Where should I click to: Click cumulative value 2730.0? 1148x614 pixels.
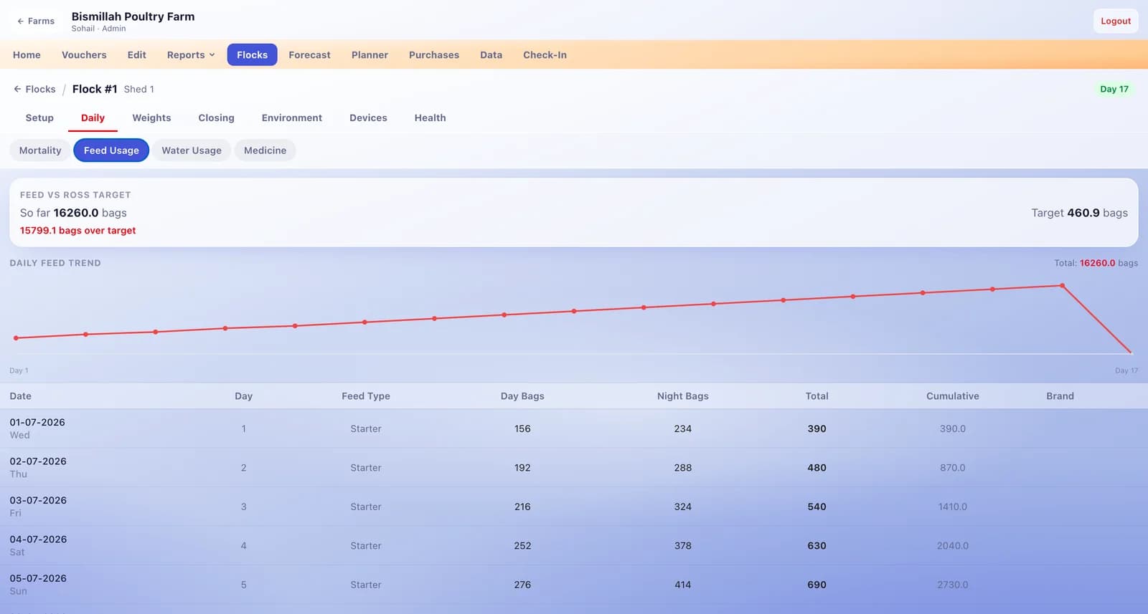click(x=952, y=585)
